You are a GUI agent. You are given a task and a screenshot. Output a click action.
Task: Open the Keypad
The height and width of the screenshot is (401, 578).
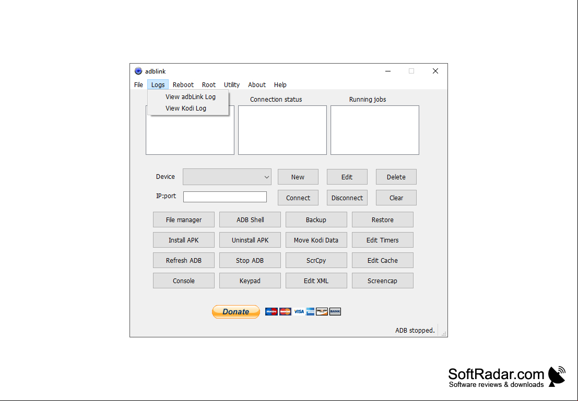(x=250, y=281)
